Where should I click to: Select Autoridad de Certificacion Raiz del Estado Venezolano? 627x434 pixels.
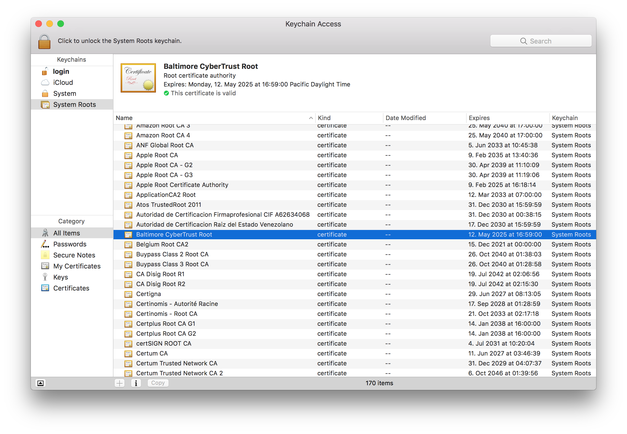[x=355, y=225]
